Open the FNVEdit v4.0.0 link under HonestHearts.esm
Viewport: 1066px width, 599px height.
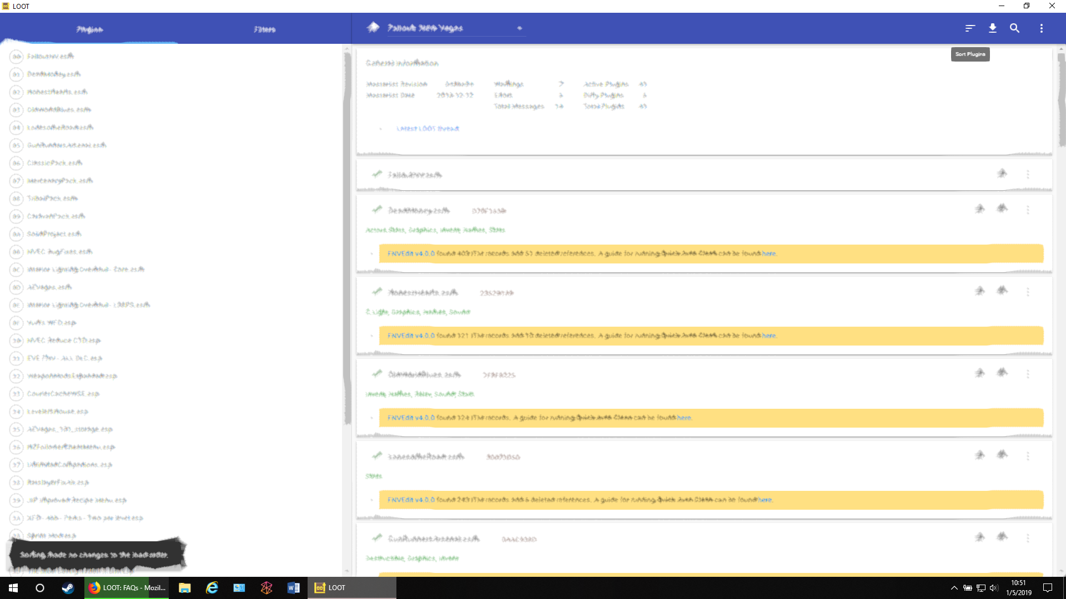click(411, 336)
